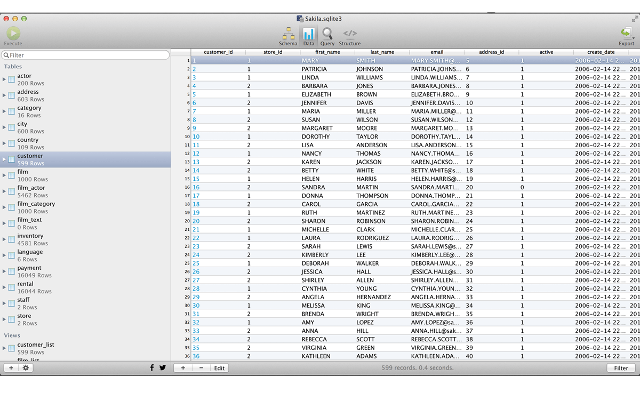
Task: Click the address table icon
Action: (x=12, y=95)
